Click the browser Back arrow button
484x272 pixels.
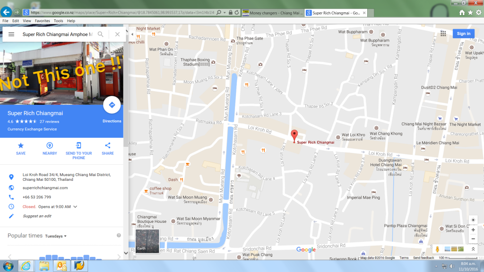(6, 12)
